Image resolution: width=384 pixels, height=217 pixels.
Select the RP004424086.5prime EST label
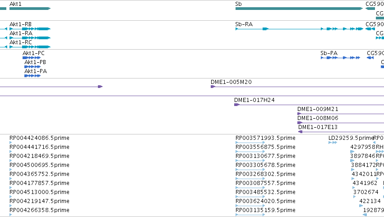(39, 138)
